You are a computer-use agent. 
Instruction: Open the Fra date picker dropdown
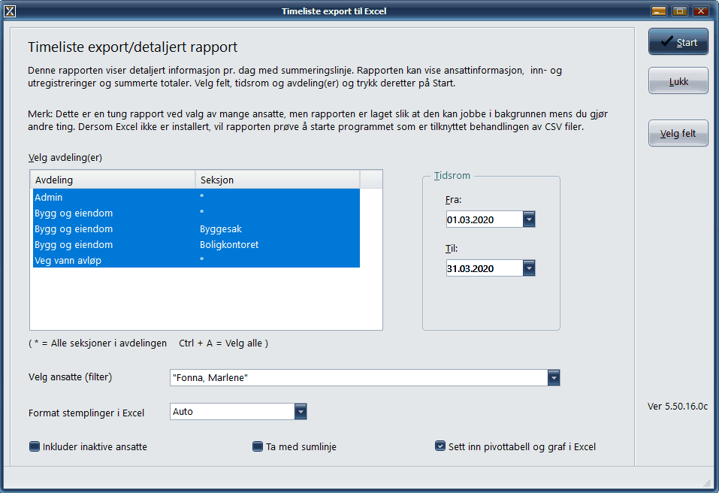click(529, 219)
